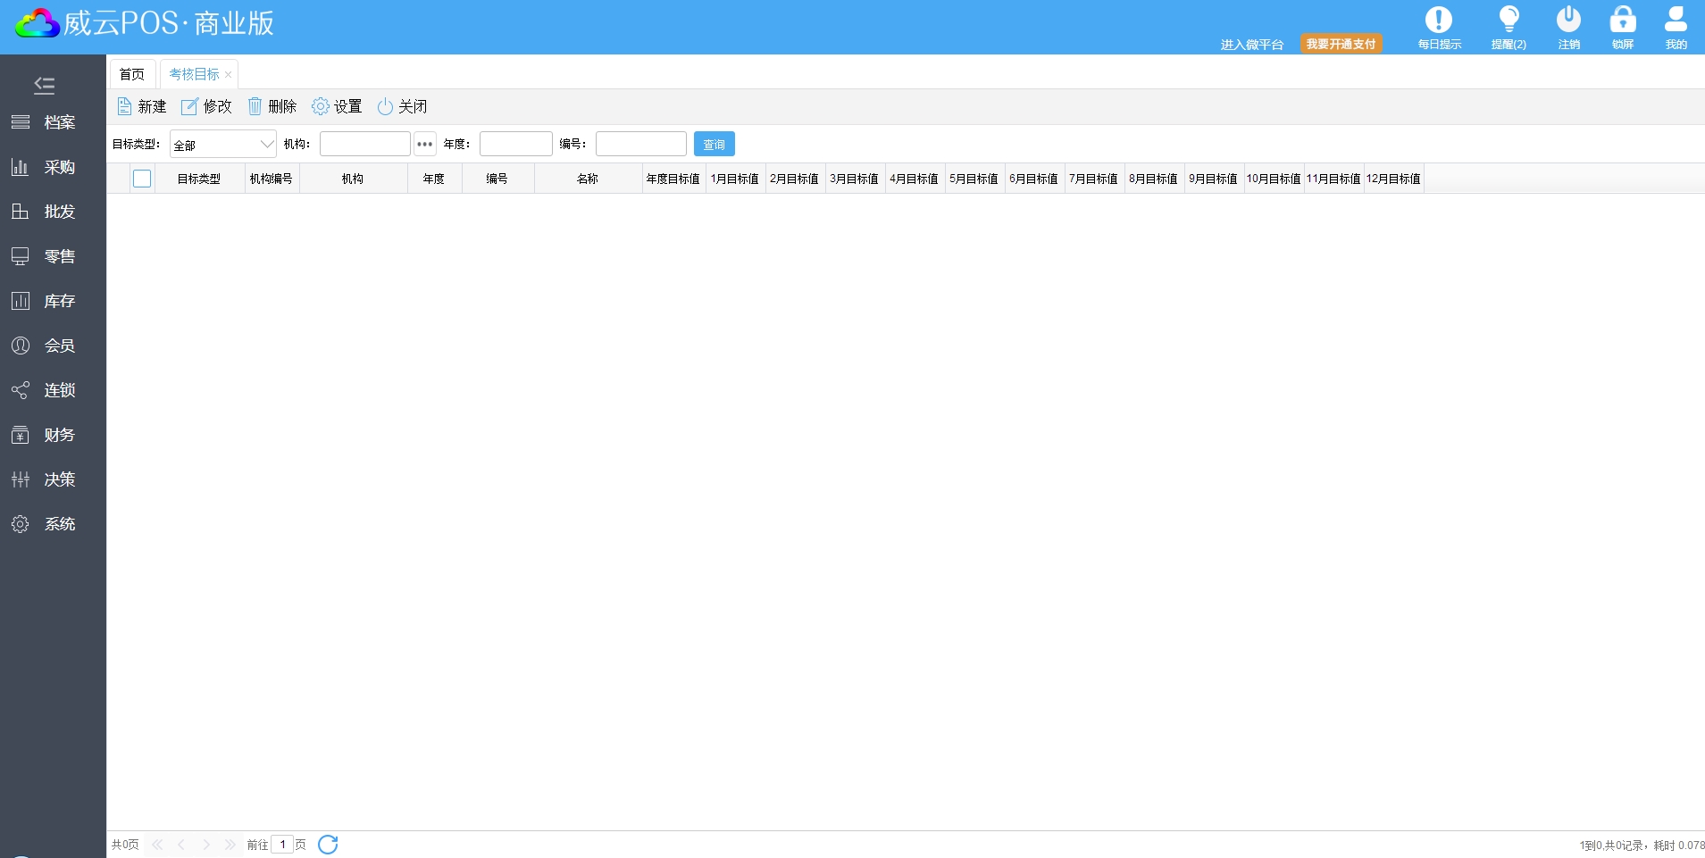Select the 考核目标 tab
The height and width of the screenshot is (858, 1705).
(194, 74)
